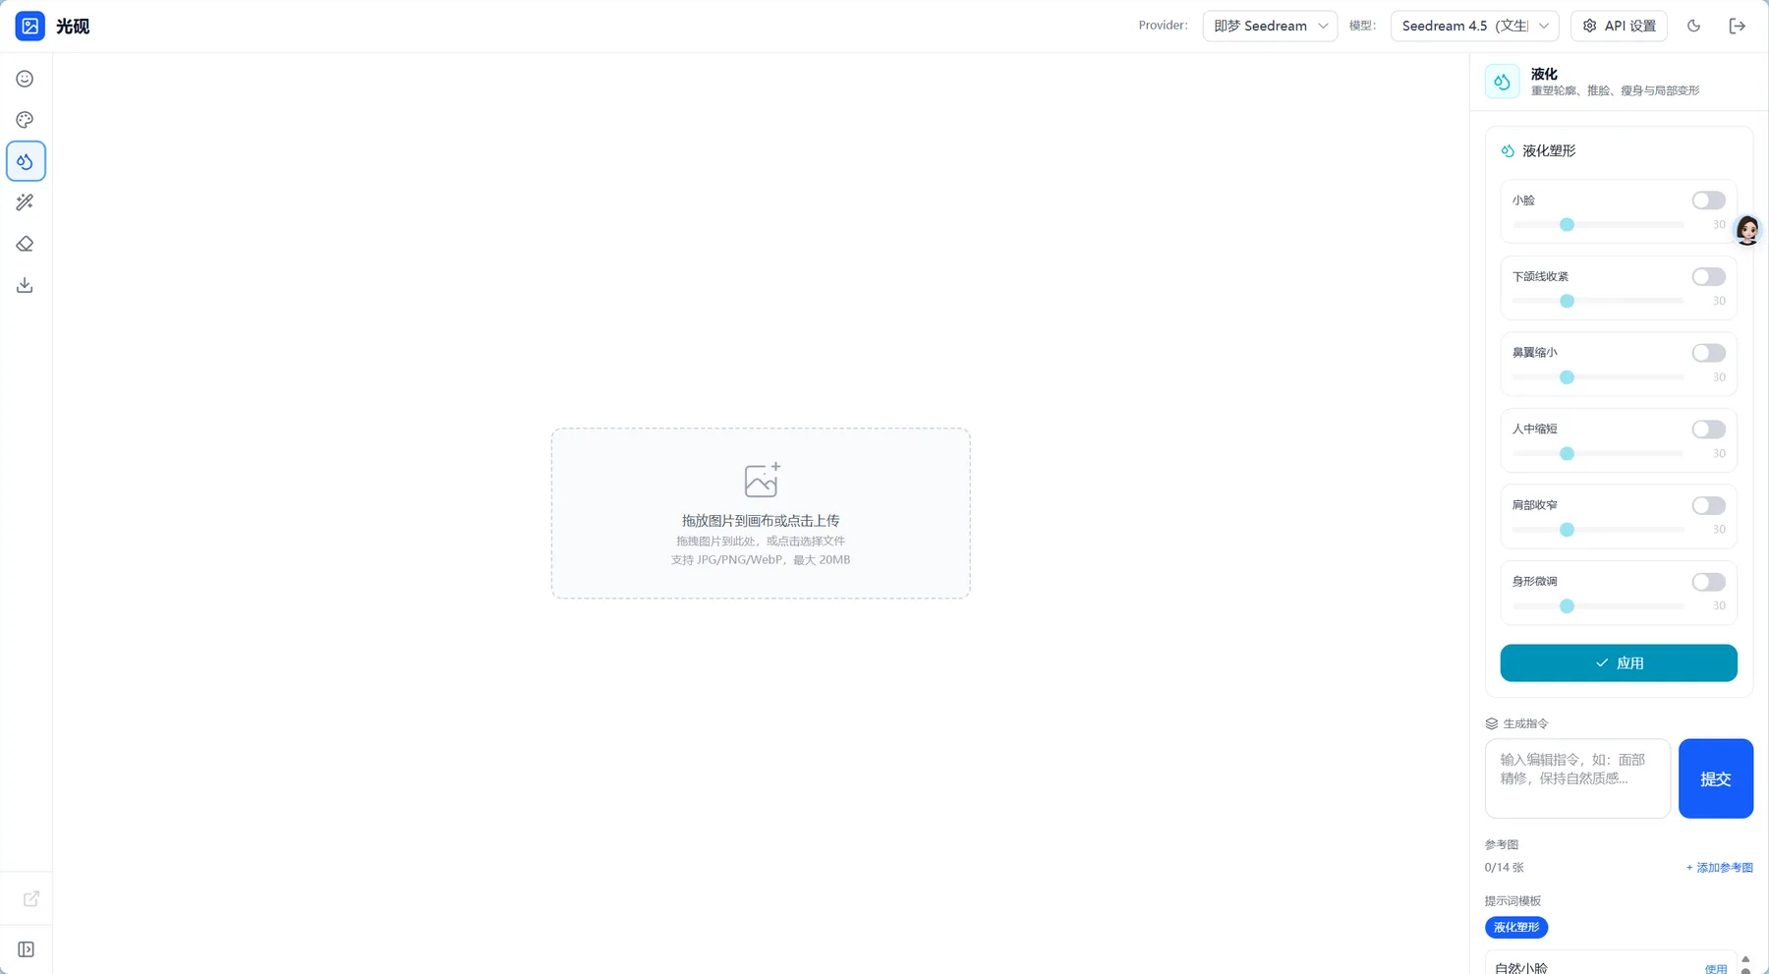The height and width of the screenshot is (974, 1769).
Task: Click the 自然小脸 template name
Action: 1521,967
